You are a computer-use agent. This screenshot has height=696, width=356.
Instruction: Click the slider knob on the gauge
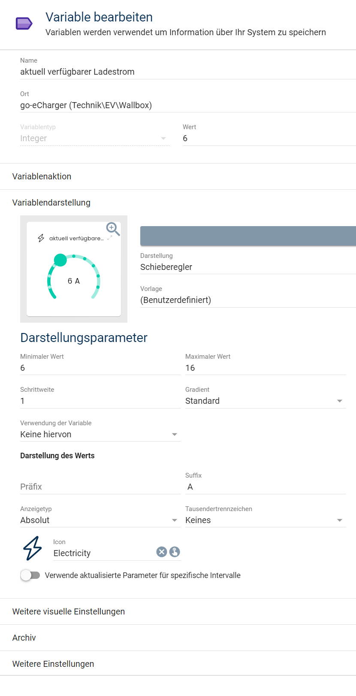coord(60,260)
